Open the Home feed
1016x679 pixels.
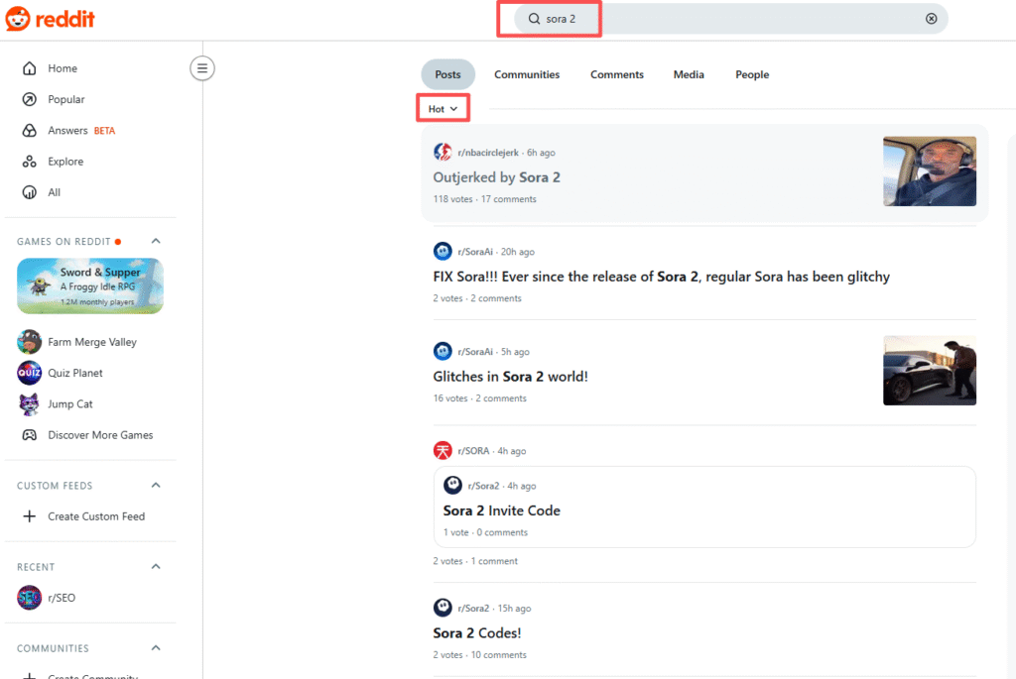pos(62,67)
